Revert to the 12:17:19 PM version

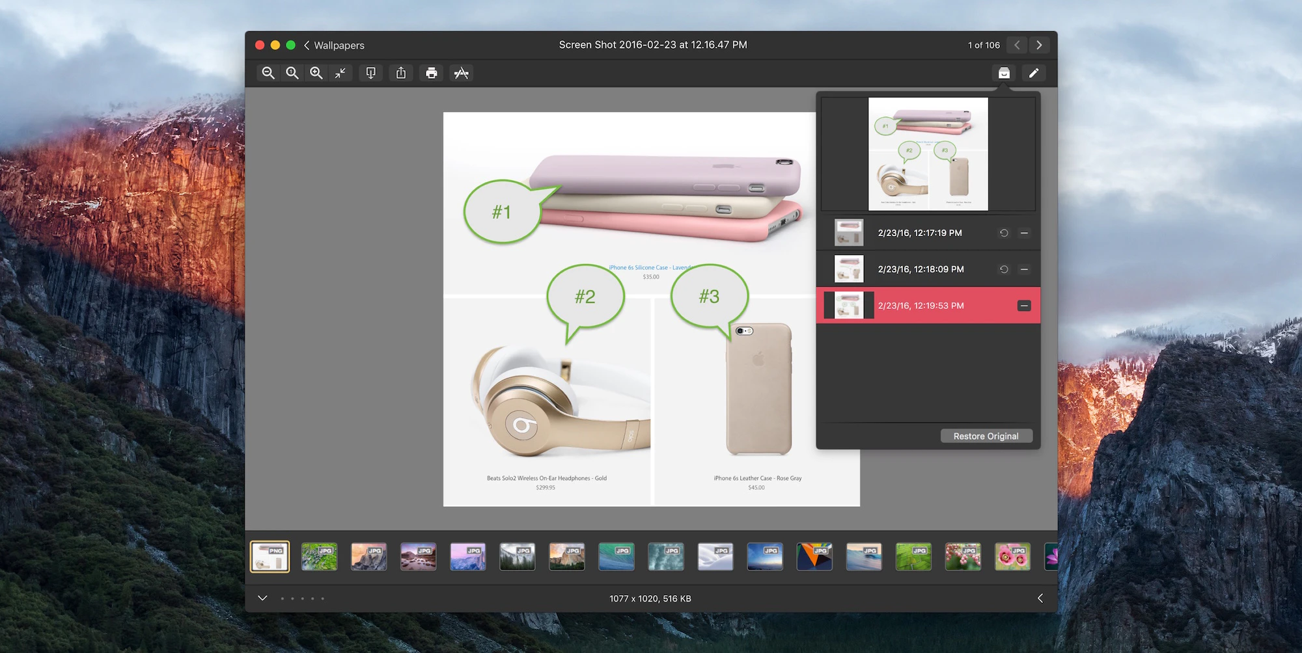point(1004,233)
